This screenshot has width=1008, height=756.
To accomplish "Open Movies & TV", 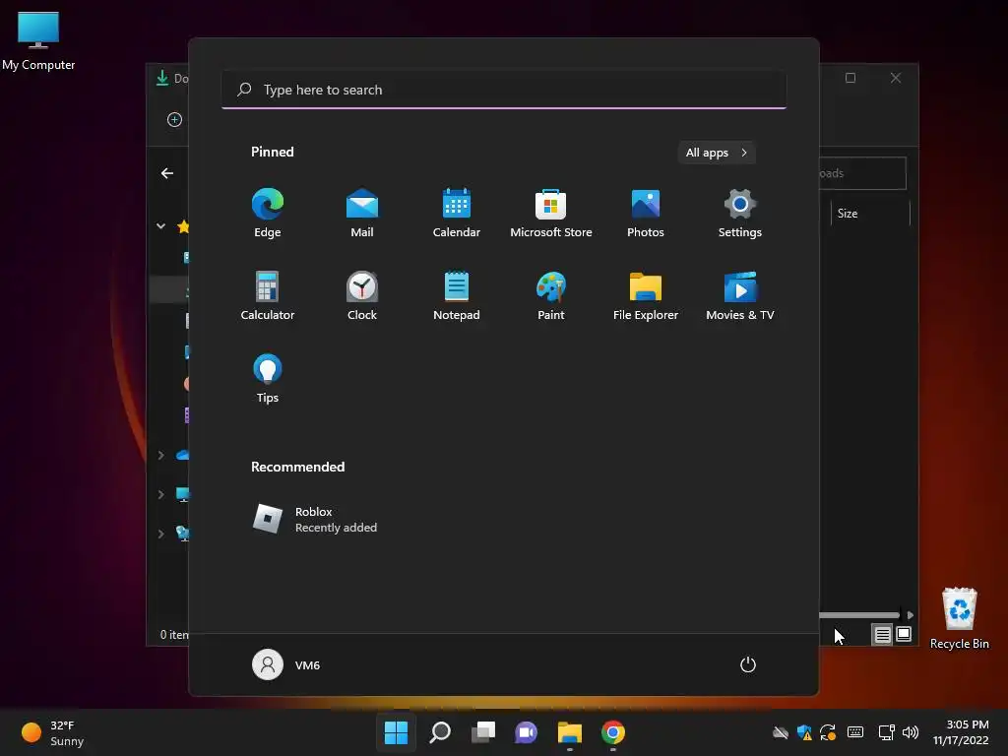I will click(740, 295).
